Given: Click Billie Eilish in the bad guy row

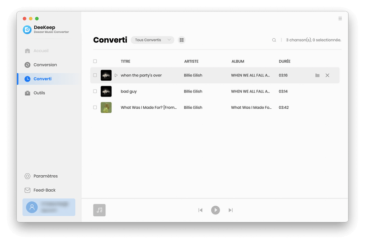Looking at the screenshot, I should pos(193,91).
